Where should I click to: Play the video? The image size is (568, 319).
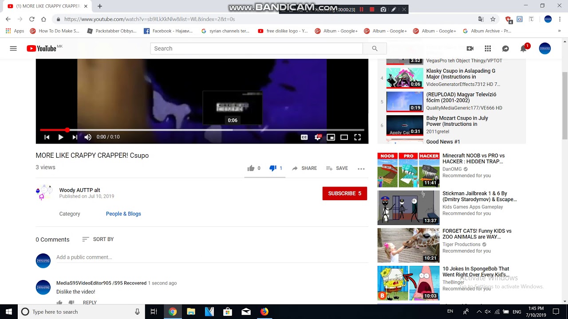(x=61, y=137)
